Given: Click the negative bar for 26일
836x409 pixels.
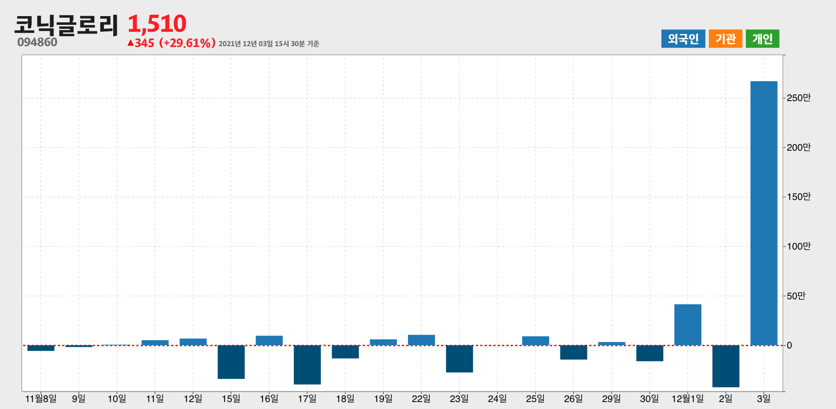Looking at the screenshot, I should click(573, 352).
